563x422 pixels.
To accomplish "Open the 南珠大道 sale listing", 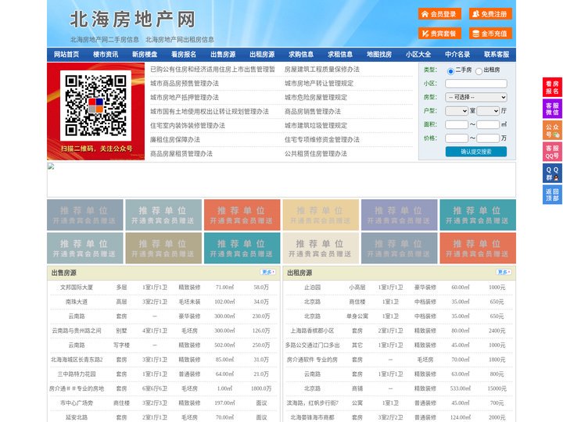I will 77,302.
